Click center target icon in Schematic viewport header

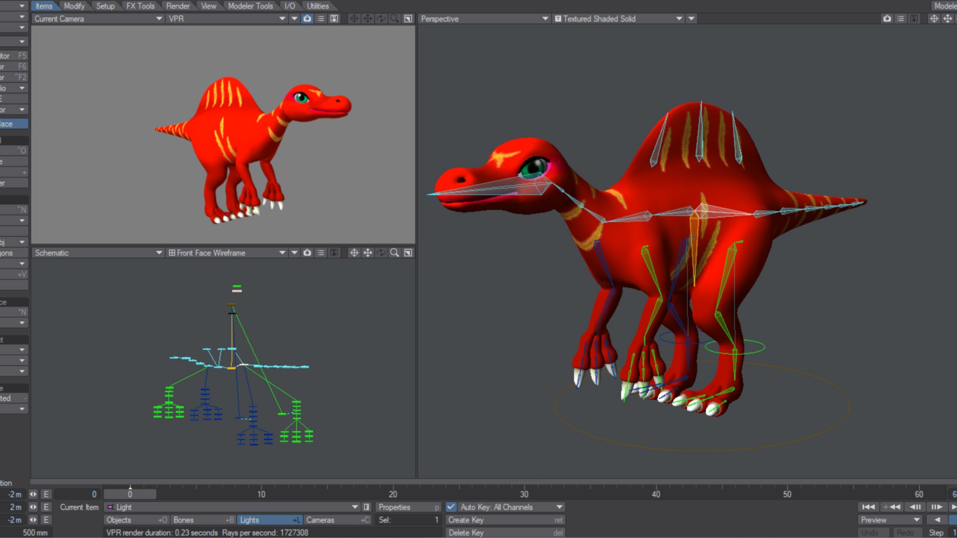(x=354, y=253)
